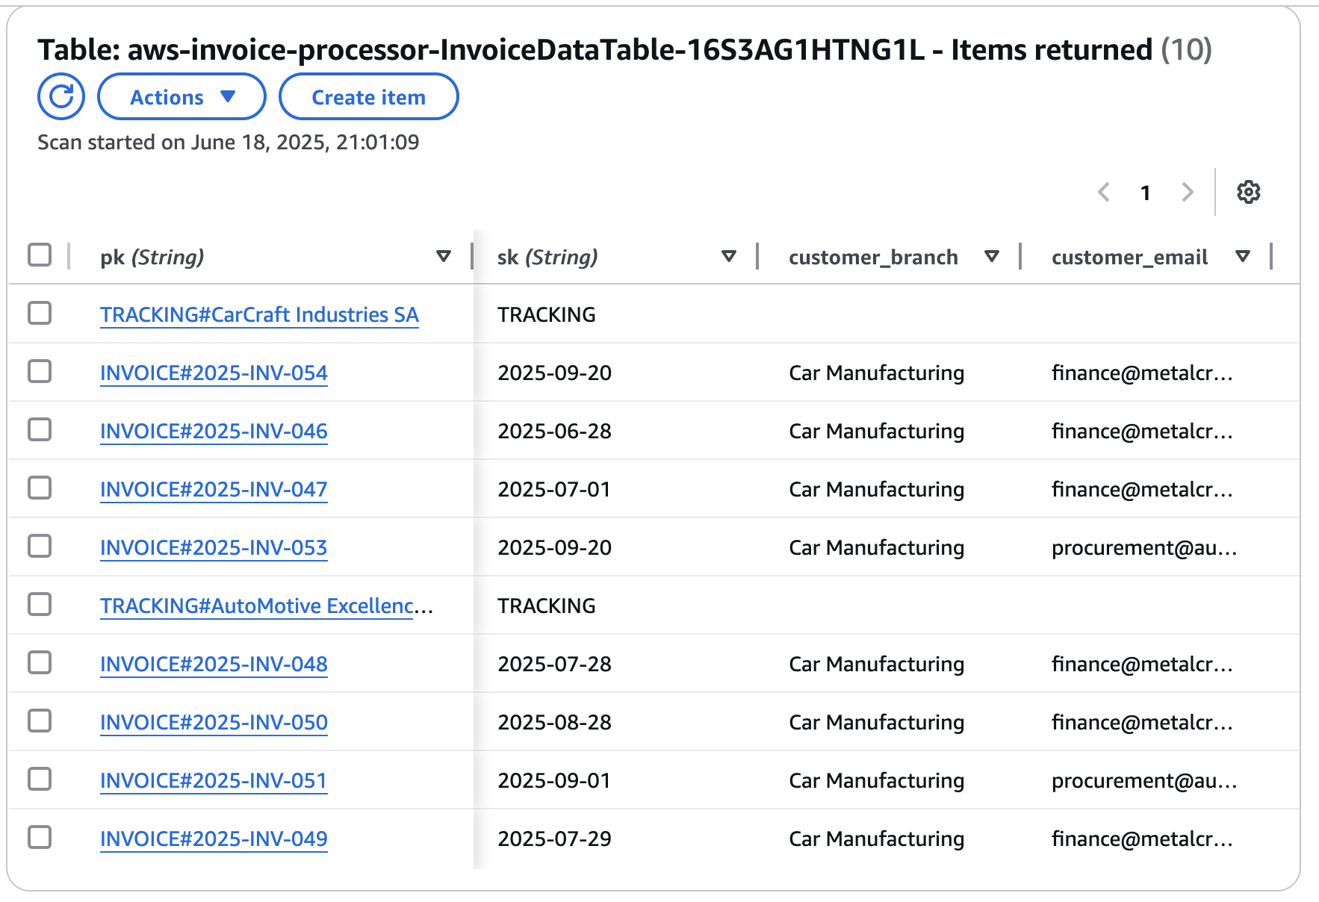Image resolution: width=1319 pixels, height=902 pixels.
Task: Expand the Actions dropdown
Action: pos(181,97)
